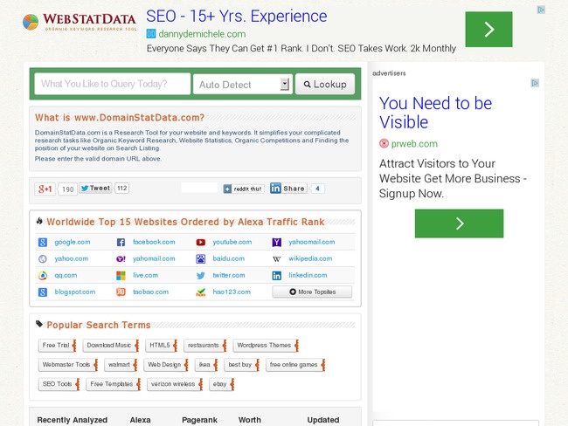Select the Webmaster Tools search tag
568x426 pixels.
(68, 365)
